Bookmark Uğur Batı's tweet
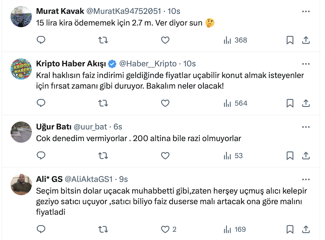 pyautogui.click(x=290, y=156)
